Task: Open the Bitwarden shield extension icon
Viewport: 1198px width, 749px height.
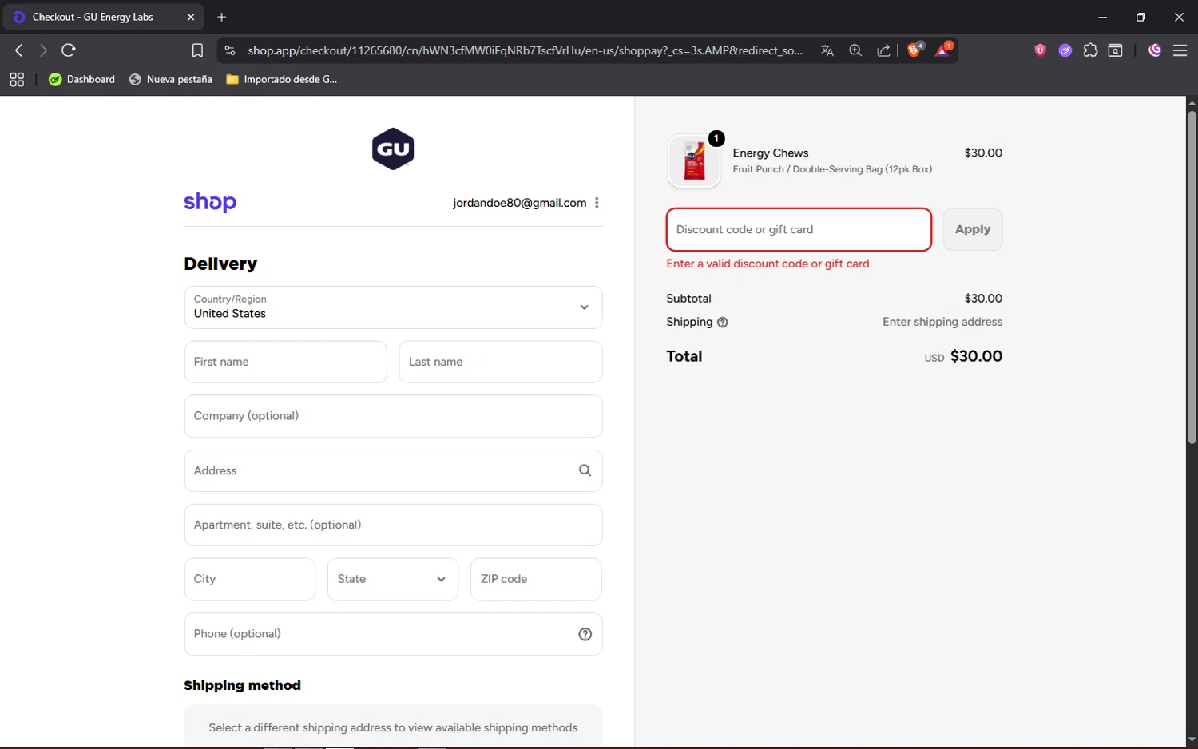Action: pos(1040,50)
